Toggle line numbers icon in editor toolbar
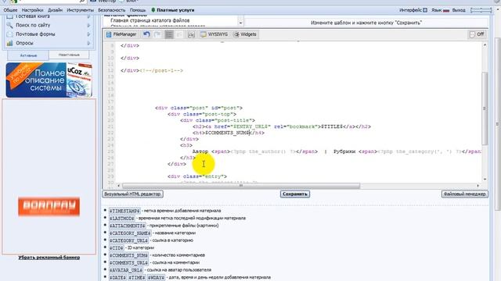Screen dimensions: 501x281 [169, 34]
